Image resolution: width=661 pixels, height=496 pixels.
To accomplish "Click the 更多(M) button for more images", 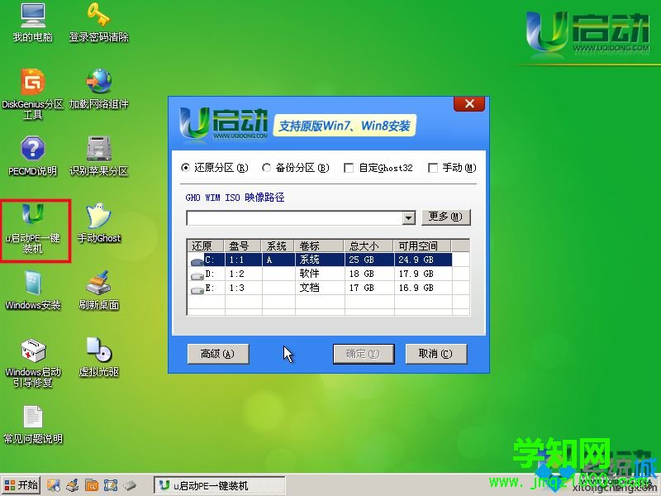I will [446, 217].
